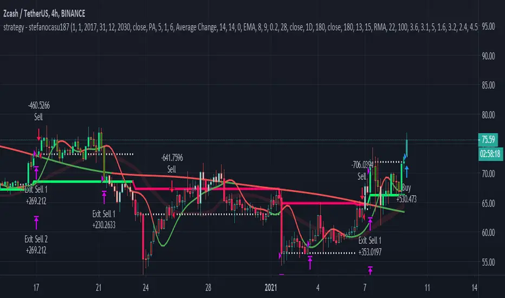Screen dimensions: 505x298
Task: Click the Exit Sell 1 +230.2633 label
Action: [x=103, y=219]
